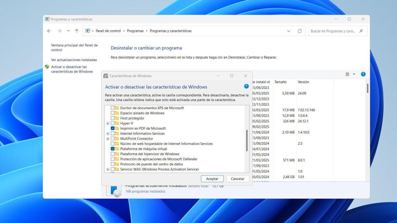This screenshot has height=223, width=397.
Task: Click the Hyper-V folder icon
Action: tap(117, 123)
